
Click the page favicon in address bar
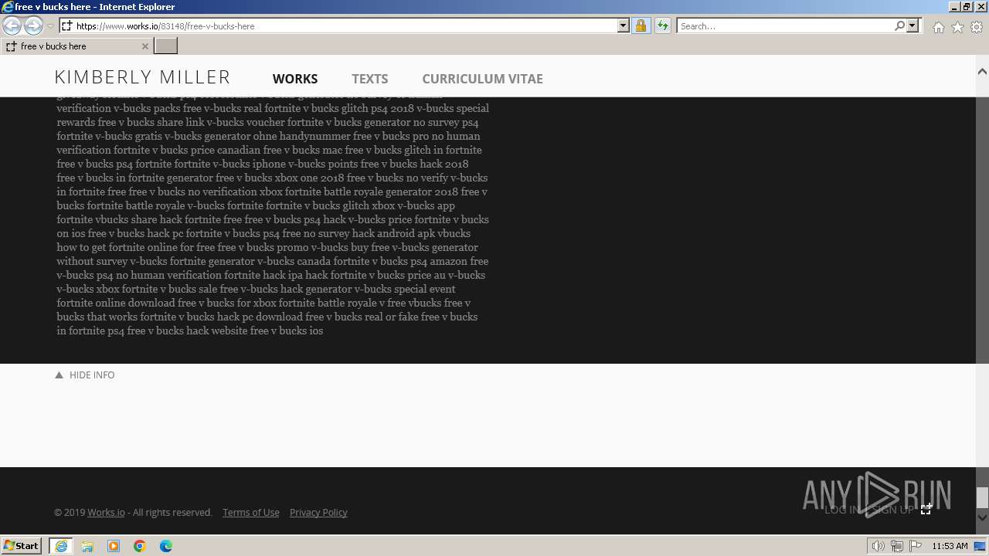pos(66,25)
